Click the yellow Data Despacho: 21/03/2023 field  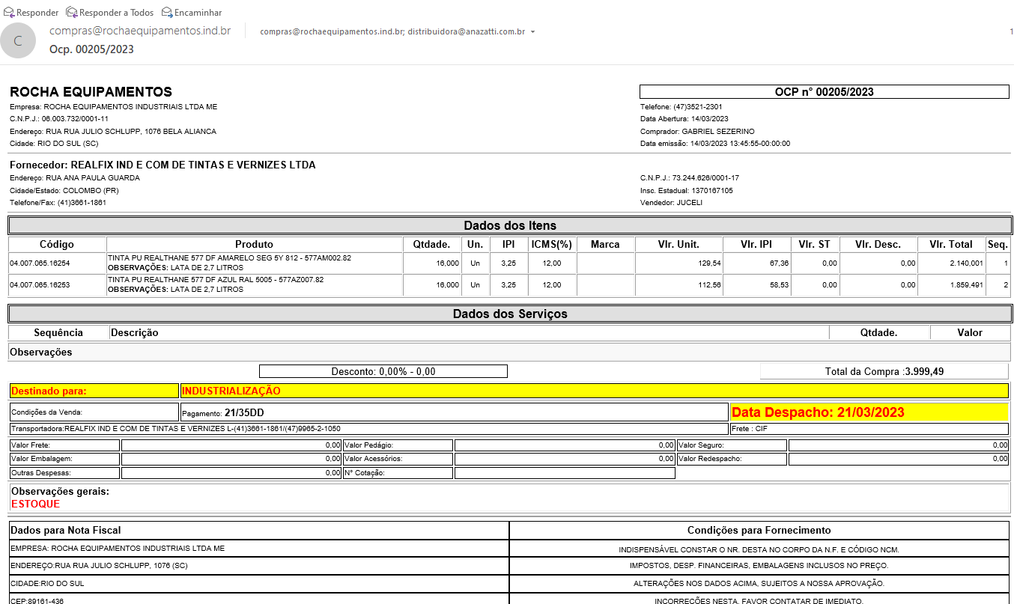[868, 412]
